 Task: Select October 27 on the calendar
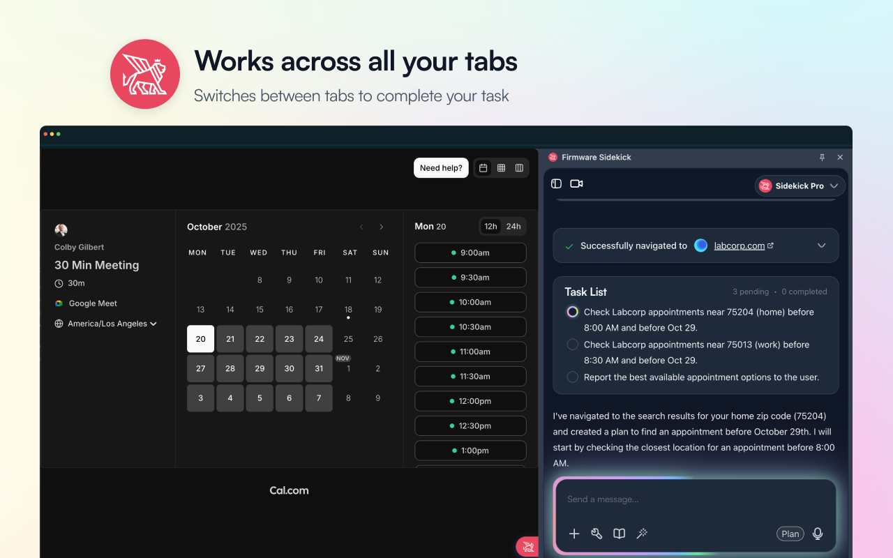201,368
